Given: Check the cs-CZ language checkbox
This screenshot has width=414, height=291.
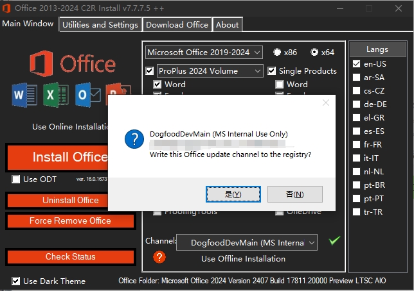Looking at the screenshot, I should click(x=356, y=90).
